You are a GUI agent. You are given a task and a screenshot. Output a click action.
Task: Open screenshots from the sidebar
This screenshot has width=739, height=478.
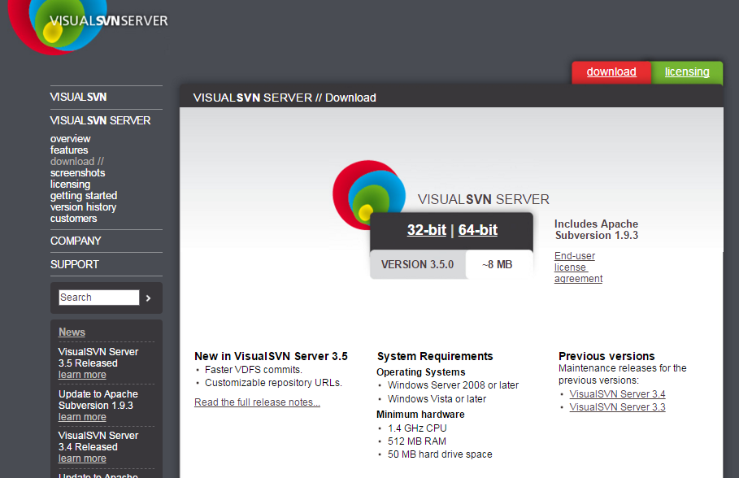tap(78, 173)
